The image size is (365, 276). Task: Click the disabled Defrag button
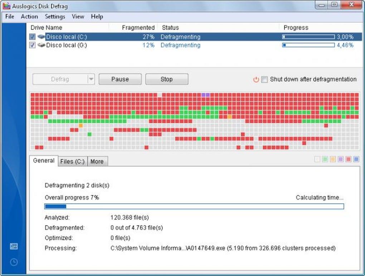point(60,79)
